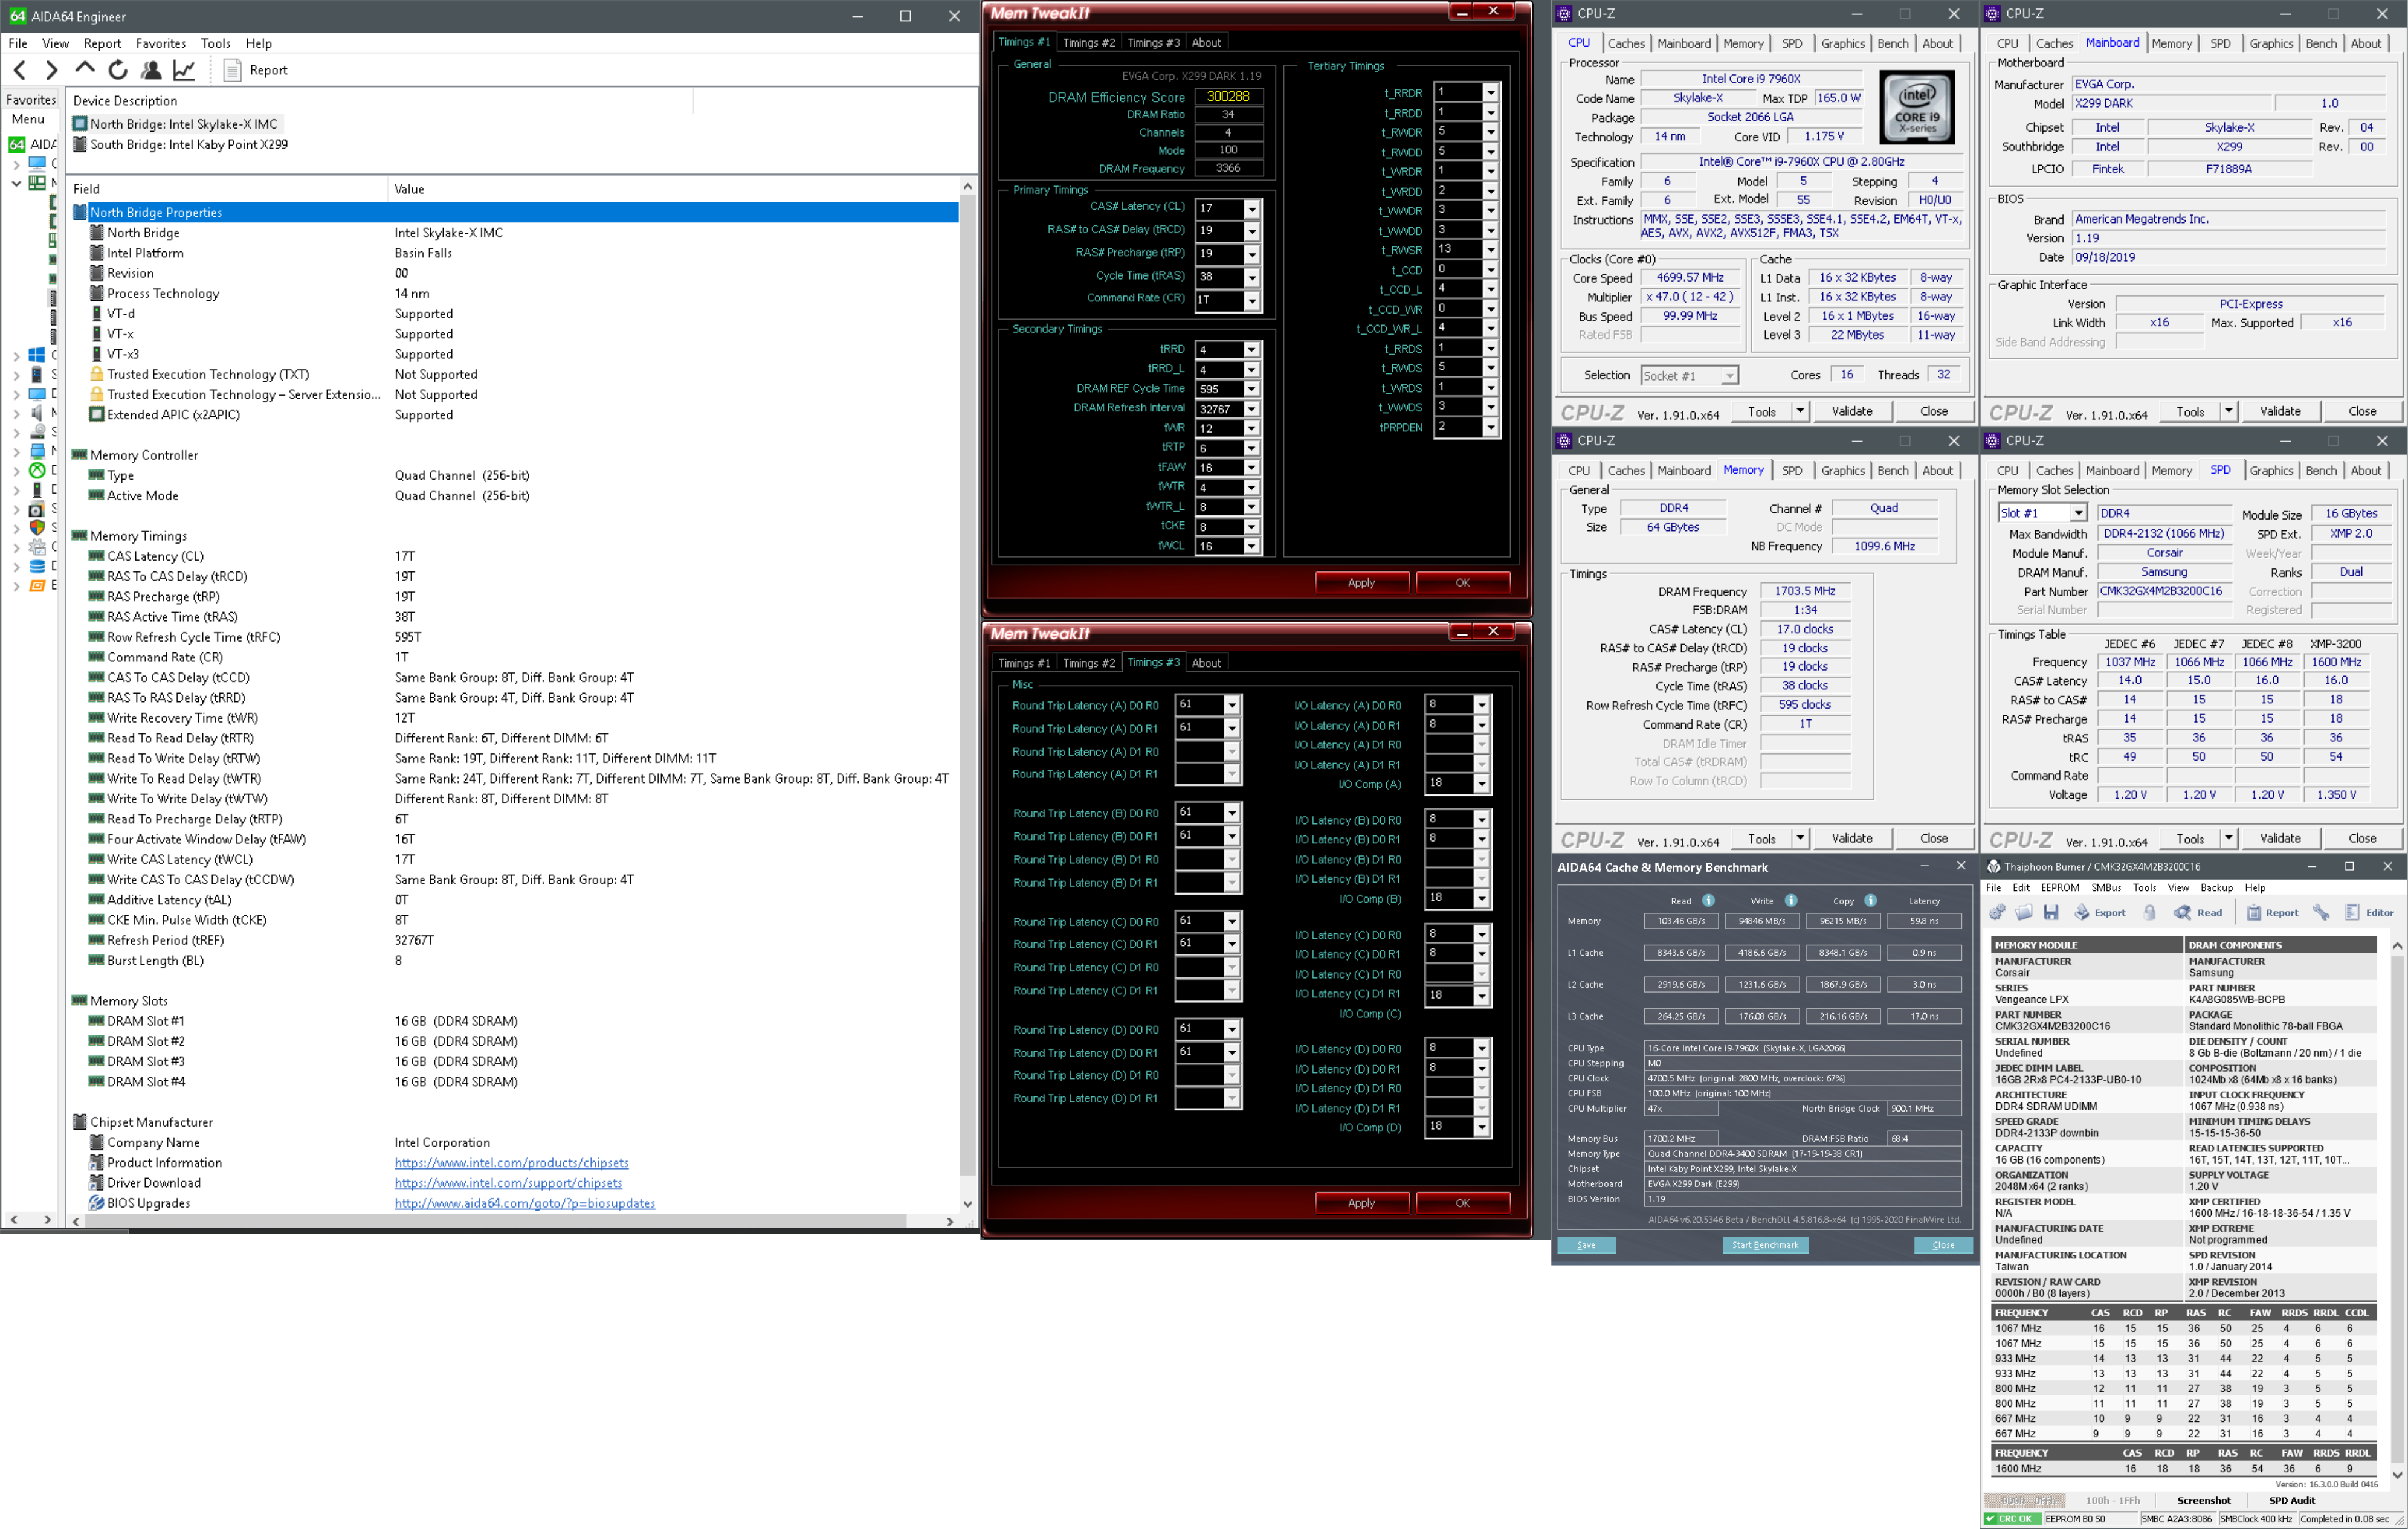Image resolution: width=2408 pixels, height=1529 pixels.
Task: Click the Thaiphoon Burner wrench icon
Action: click(2321, 912)
